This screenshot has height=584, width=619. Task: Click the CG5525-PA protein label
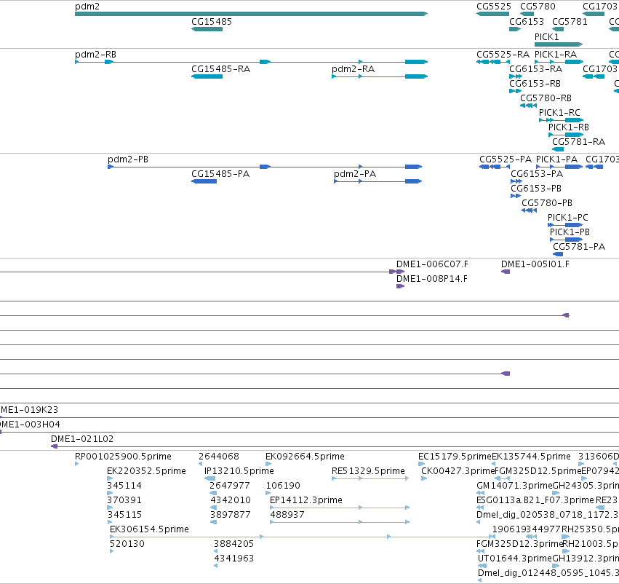click(x=506, y=159)
